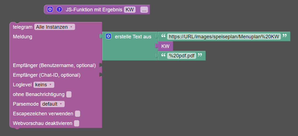Open the Alle Instanzen dropdown

click(x=55, y=27)
